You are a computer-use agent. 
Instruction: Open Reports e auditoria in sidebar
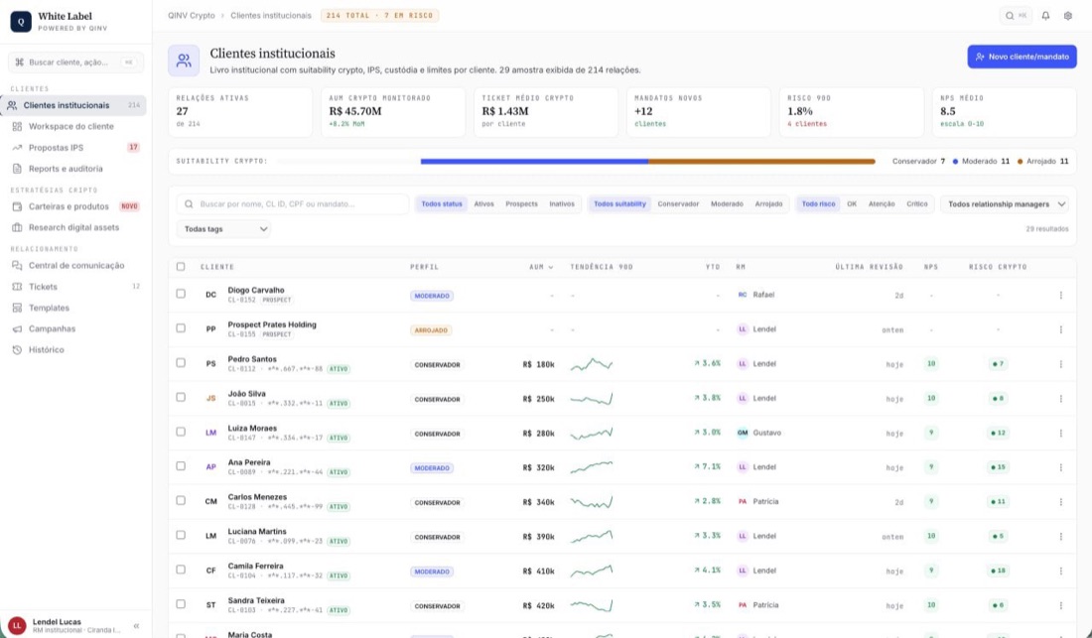tap(73, 169)
